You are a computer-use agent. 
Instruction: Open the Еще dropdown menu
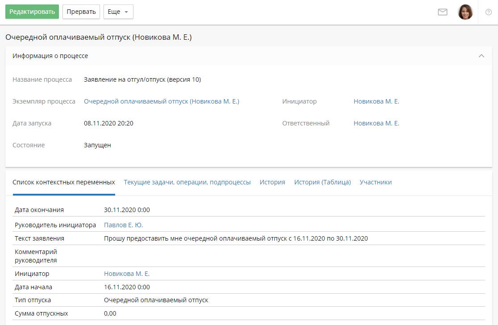pyautogui.click(x=118, y=12)
